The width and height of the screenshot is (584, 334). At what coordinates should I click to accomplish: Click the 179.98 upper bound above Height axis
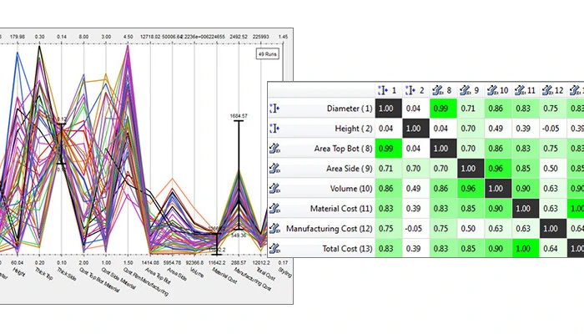click(18, 37)
